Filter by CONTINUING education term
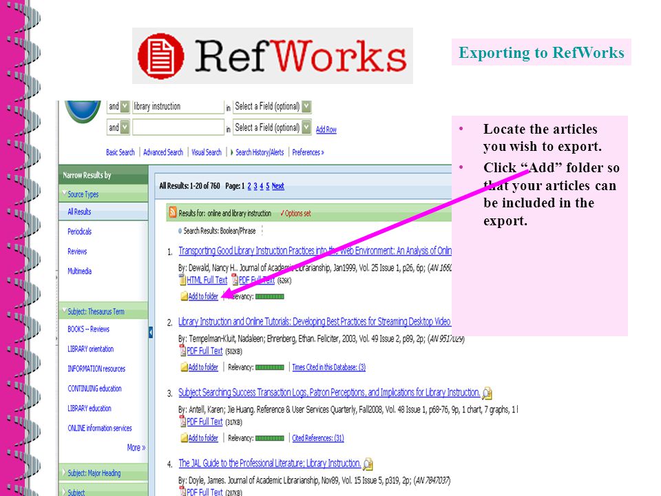This screenshot has height=496, width=661. (x=94, y=388)
